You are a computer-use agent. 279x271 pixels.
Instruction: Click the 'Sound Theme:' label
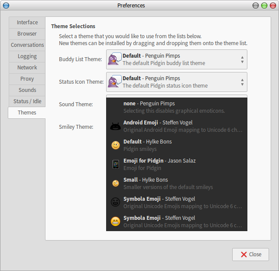pyautogui.click(x=76, y=104)
